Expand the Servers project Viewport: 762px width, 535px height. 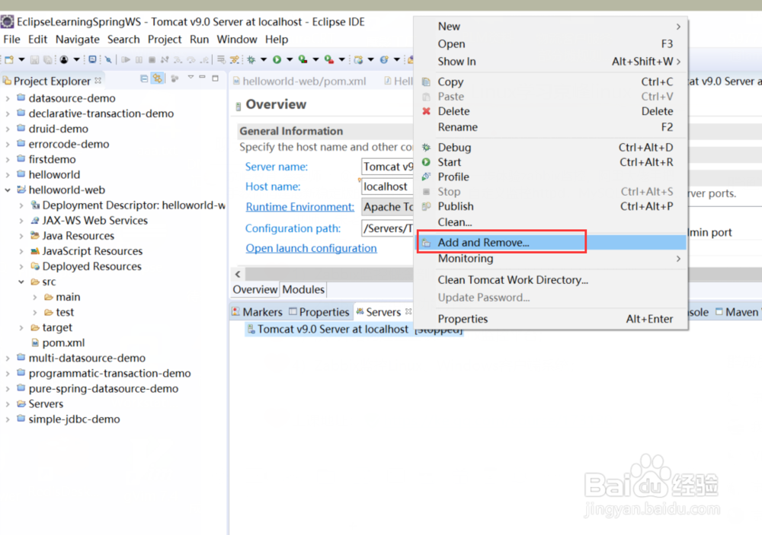click(x=8, y=404)
